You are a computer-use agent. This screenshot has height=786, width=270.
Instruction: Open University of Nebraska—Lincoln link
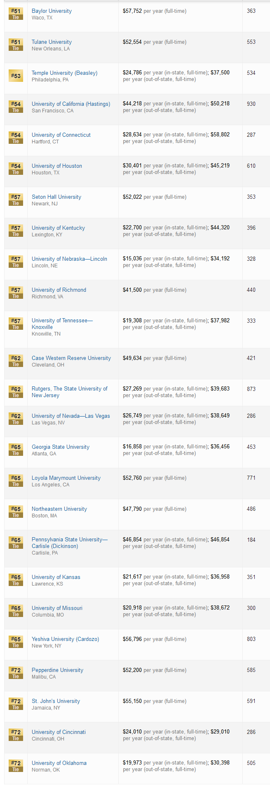click(x=69, y=259)
